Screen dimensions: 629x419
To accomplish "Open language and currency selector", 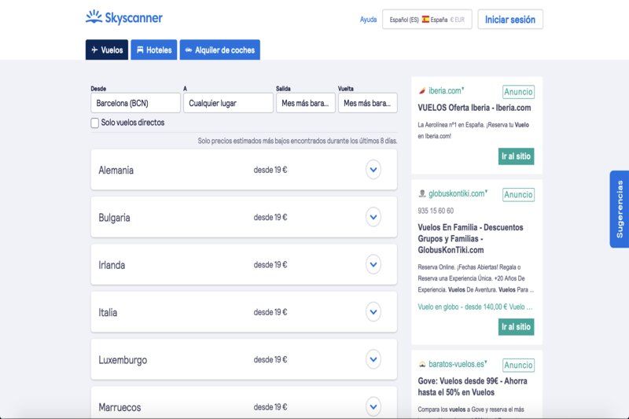I will 427,19.
